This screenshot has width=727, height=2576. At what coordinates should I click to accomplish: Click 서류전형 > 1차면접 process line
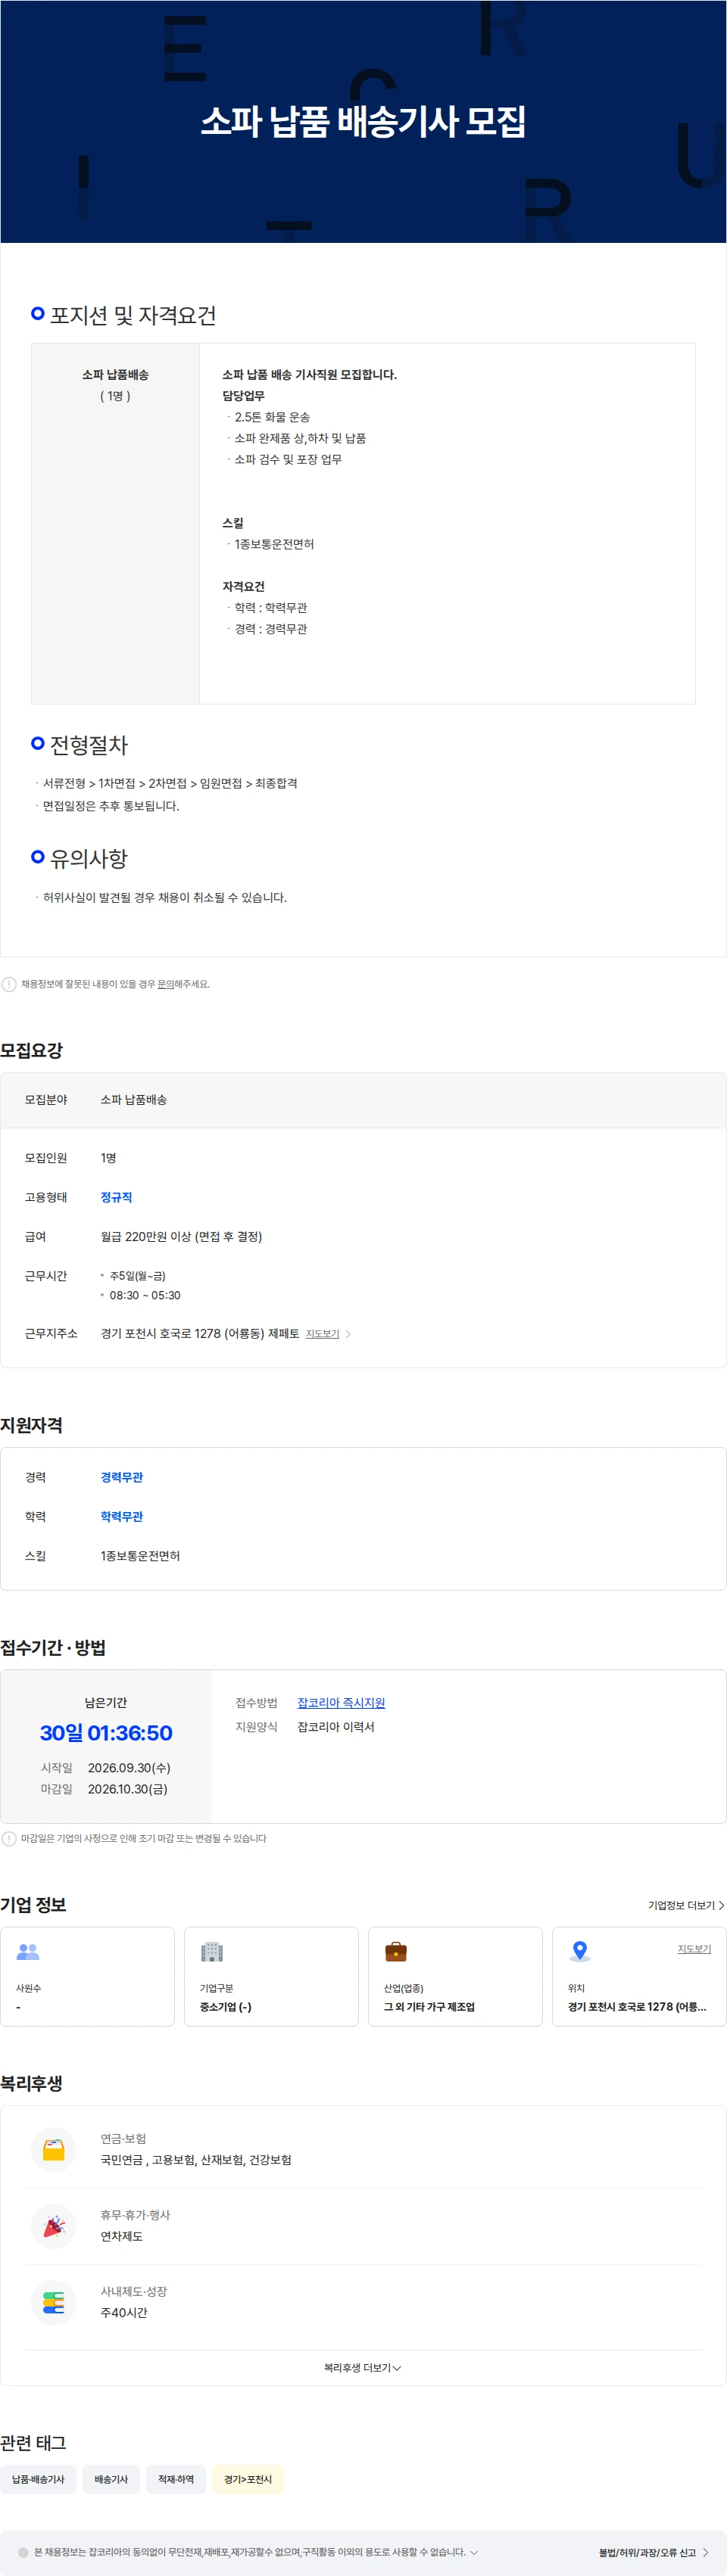(170, 783)
